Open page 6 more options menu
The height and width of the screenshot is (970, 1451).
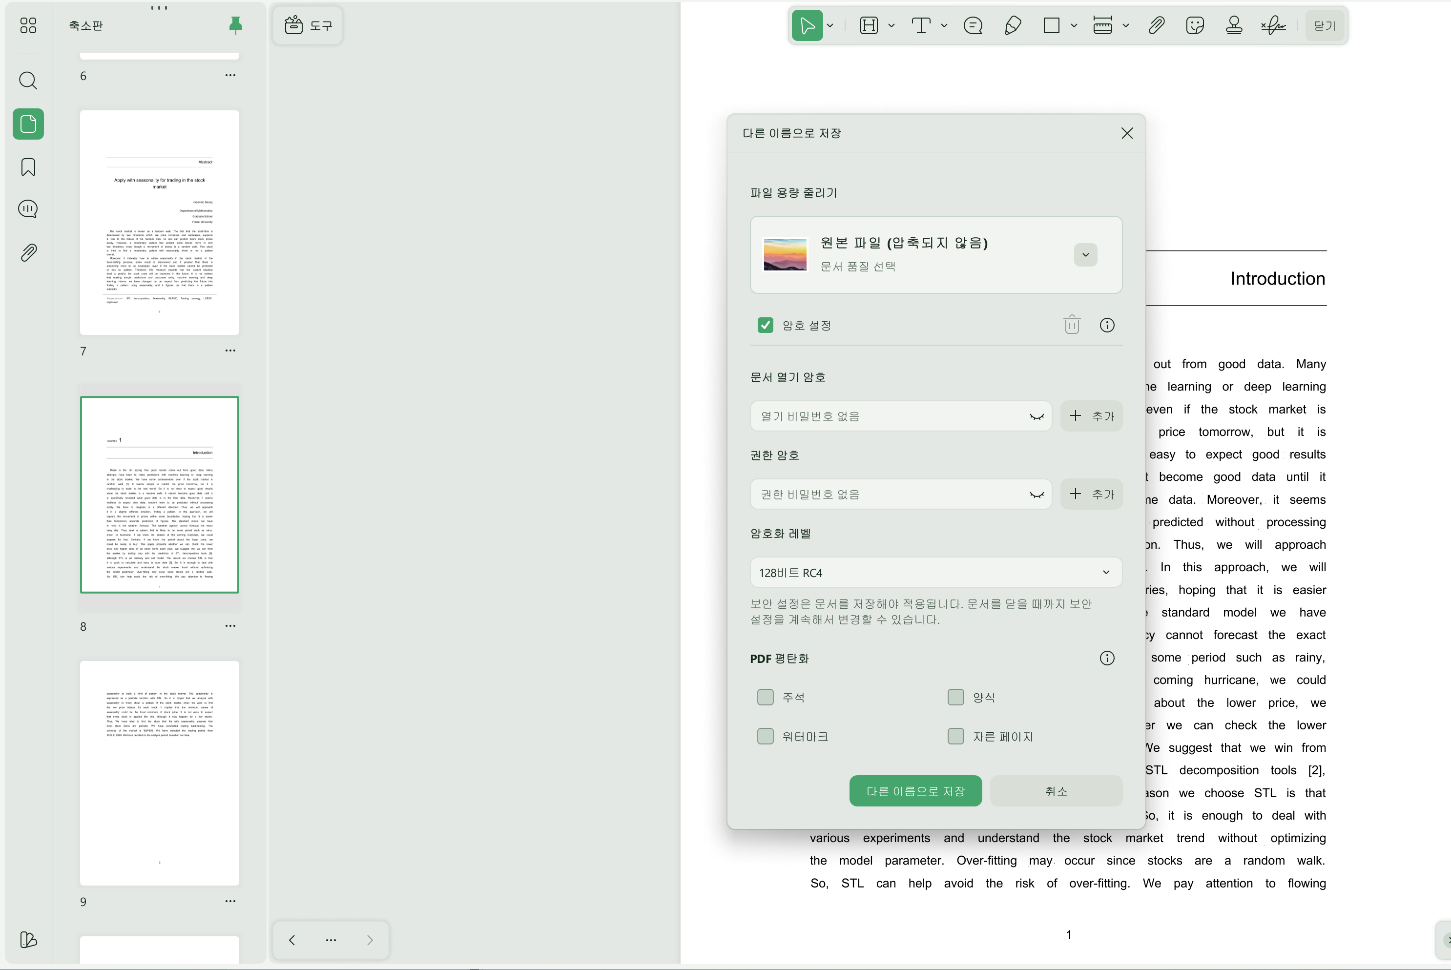pyautogui.click(x=230, y=76)
